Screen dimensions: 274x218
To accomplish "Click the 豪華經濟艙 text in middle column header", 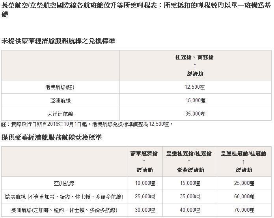I will (x=189, y=170).
